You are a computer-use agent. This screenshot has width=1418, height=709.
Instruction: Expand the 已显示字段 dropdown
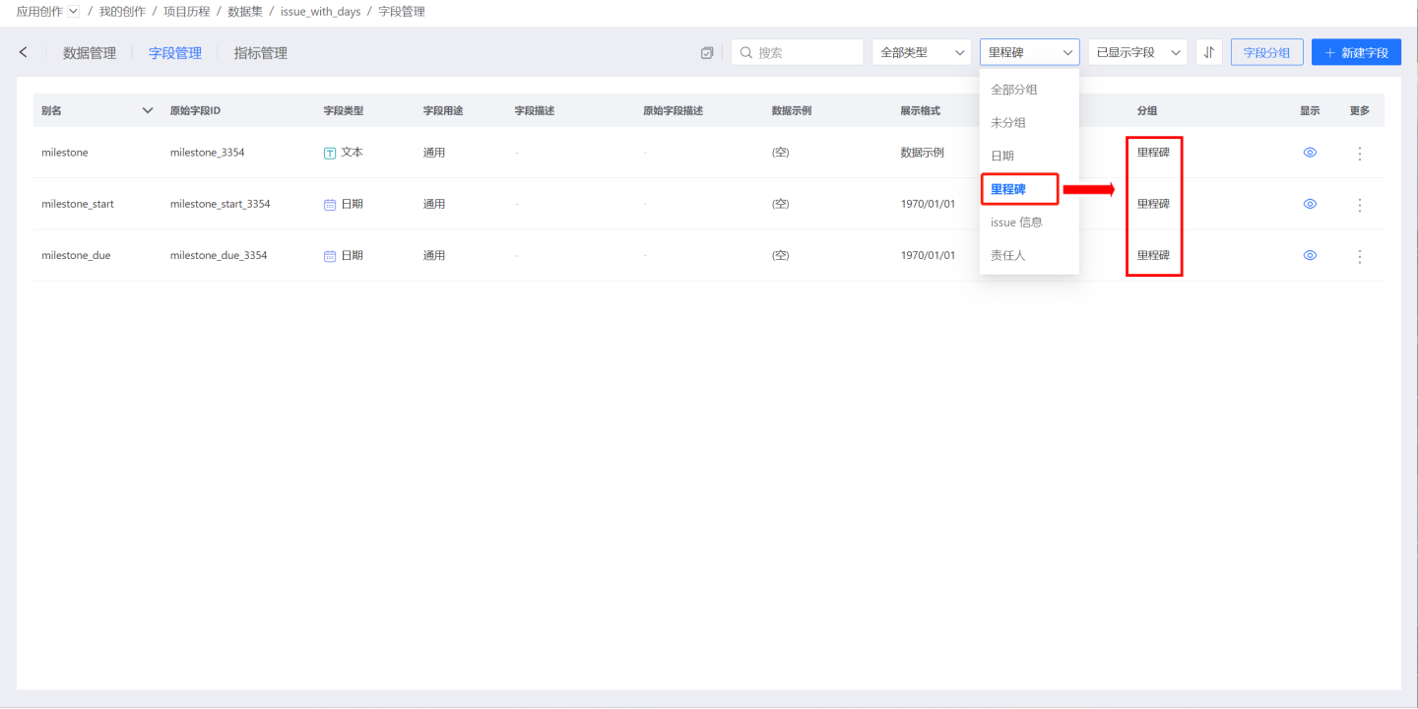(1137, 52)
